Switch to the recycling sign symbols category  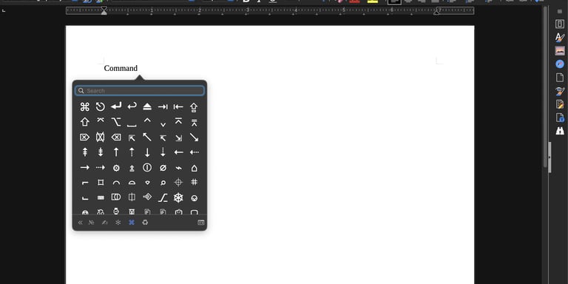pyautogui.click(x=145, y=223)
